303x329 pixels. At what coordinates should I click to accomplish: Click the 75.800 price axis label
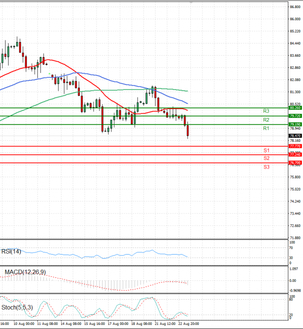click(295, 177)
